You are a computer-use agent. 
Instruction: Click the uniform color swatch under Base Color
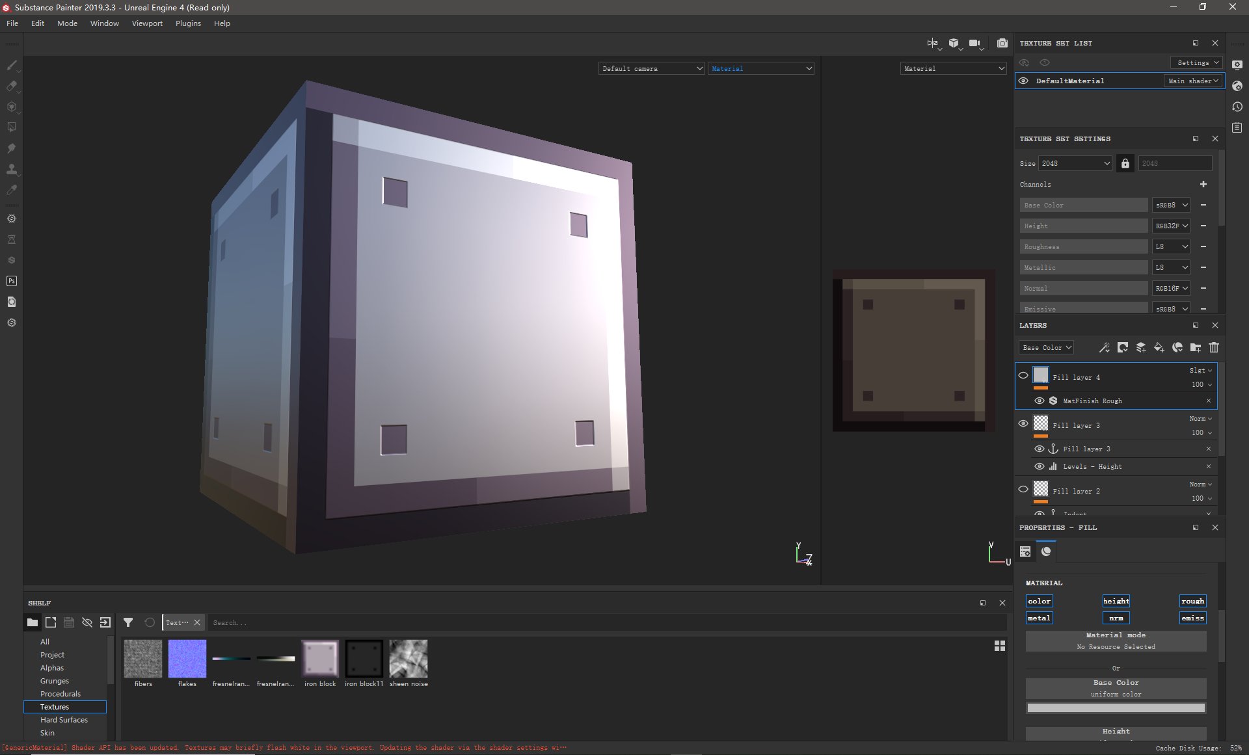[1115, 708]
